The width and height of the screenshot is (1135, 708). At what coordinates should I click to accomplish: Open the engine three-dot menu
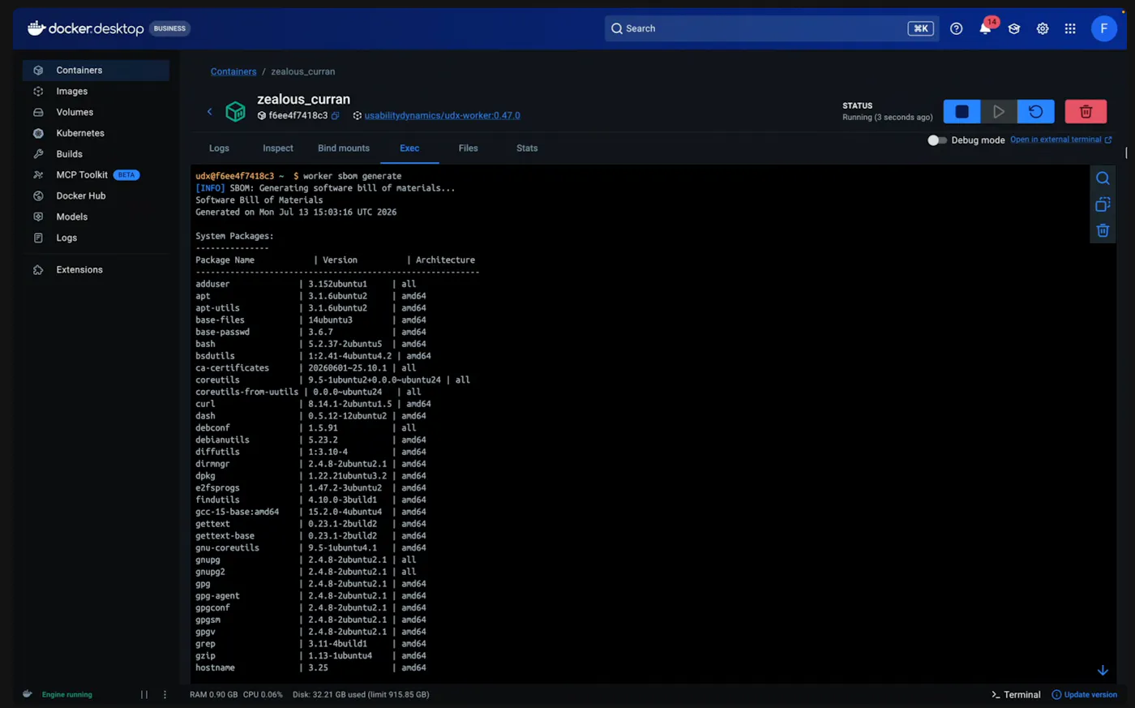(165, 695)
